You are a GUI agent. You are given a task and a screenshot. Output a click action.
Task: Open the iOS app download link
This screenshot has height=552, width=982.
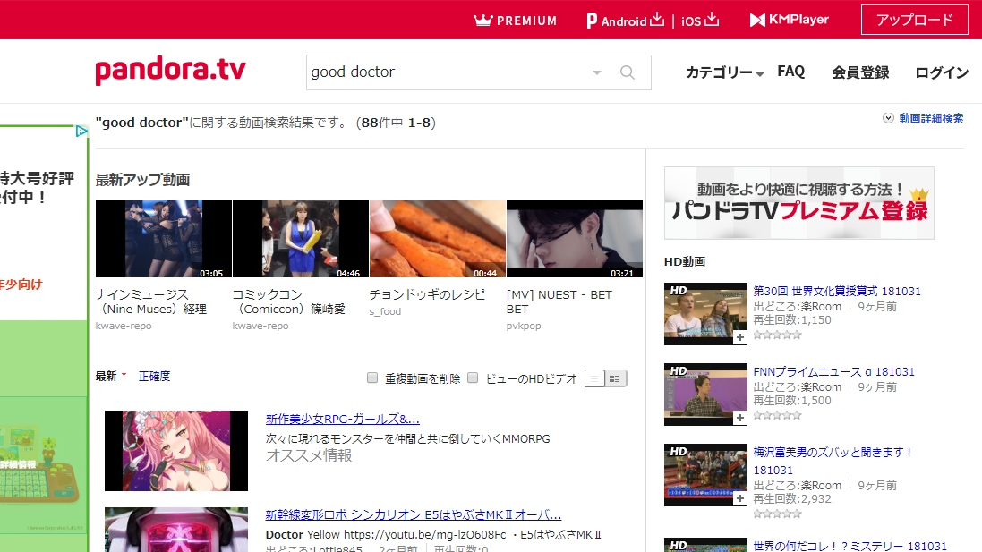click(x=700, y=20)
